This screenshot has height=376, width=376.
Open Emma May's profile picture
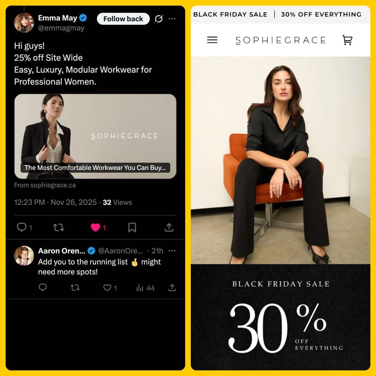tap(24, 23)
